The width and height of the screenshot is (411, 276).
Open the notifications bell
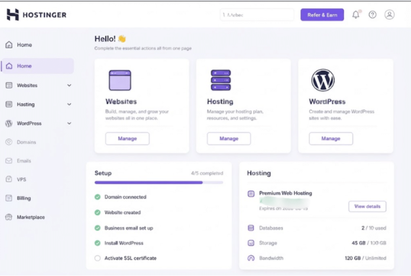click(x=356, y=15)
